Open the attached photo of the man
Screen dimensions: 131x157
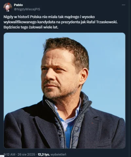pyautogui.click(x=65, y=91)
